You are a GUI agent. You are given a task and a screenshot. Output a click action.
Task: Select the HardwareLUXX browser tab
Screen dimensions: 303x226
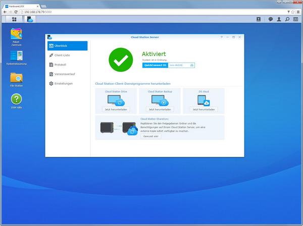pos(21,7)
